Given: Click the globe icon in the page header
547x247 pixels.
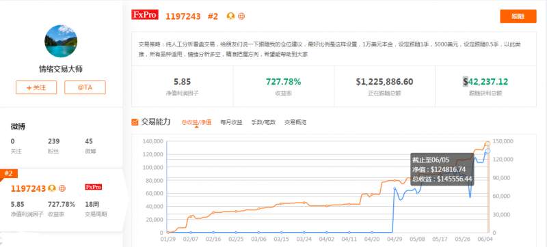Looking at the screenshot, I should pyautogui.click(x=241, y=16).
